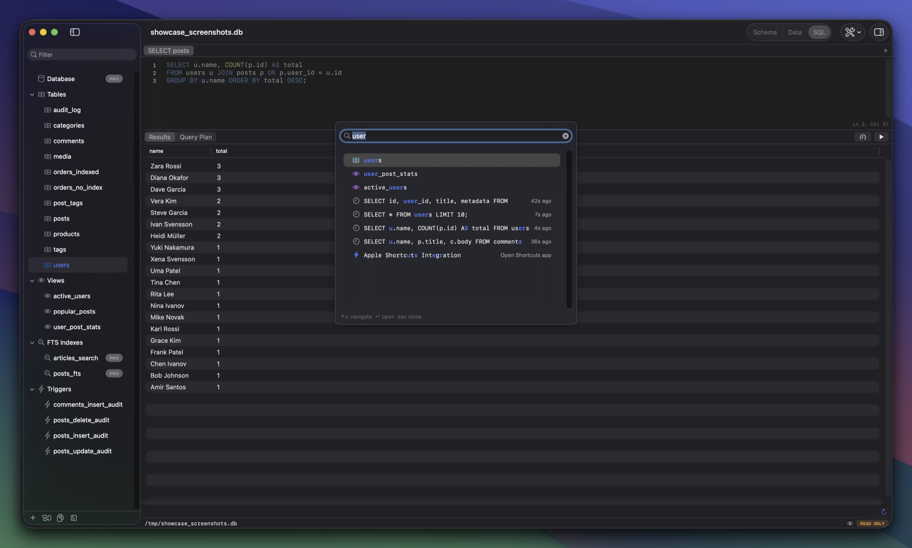Open the active_users view in sidebar
The image size is (912, 548).
(78, 296)
